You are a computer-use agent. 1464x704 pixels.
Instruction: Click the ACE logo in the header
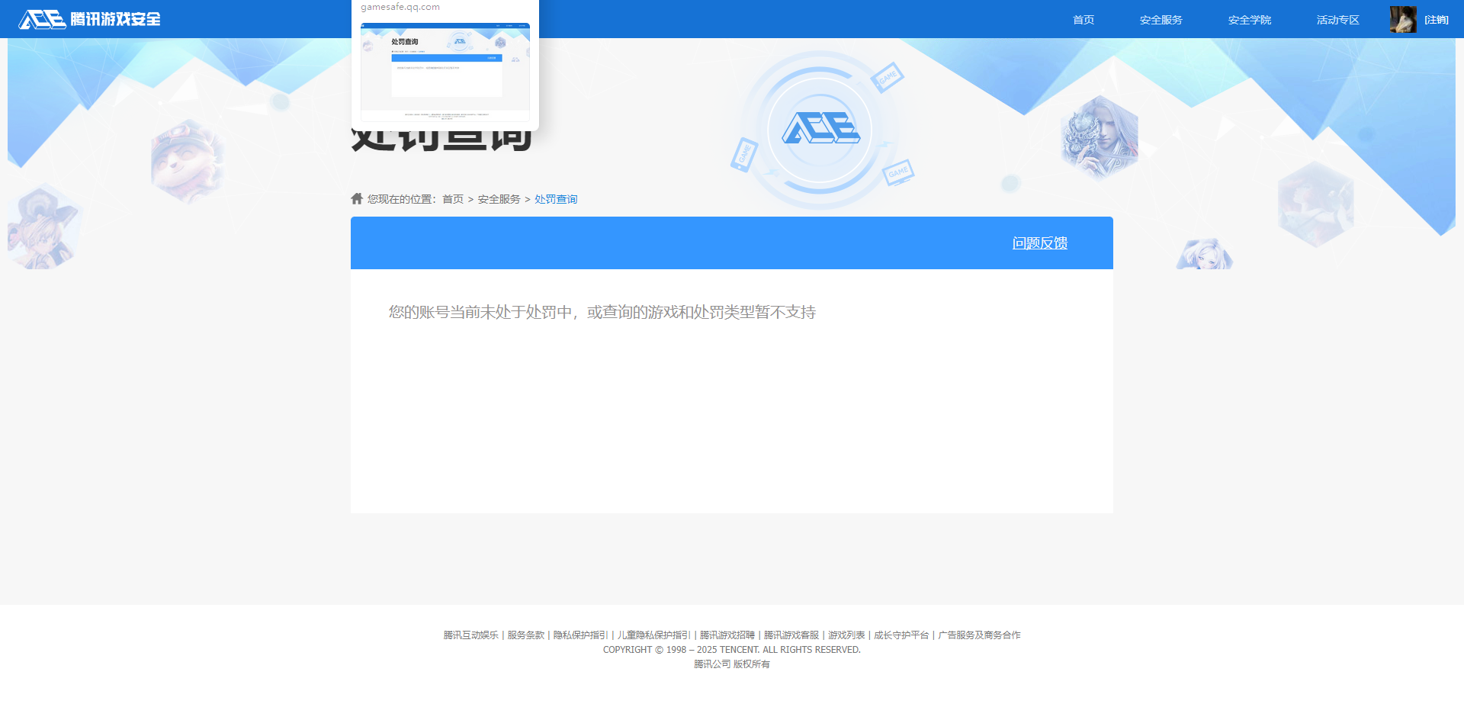(x=42, y=19)
